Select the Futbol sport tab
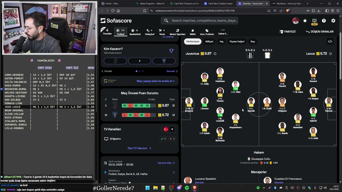The height and width of the screenshot is (192, 342). [x=121, y=32]
